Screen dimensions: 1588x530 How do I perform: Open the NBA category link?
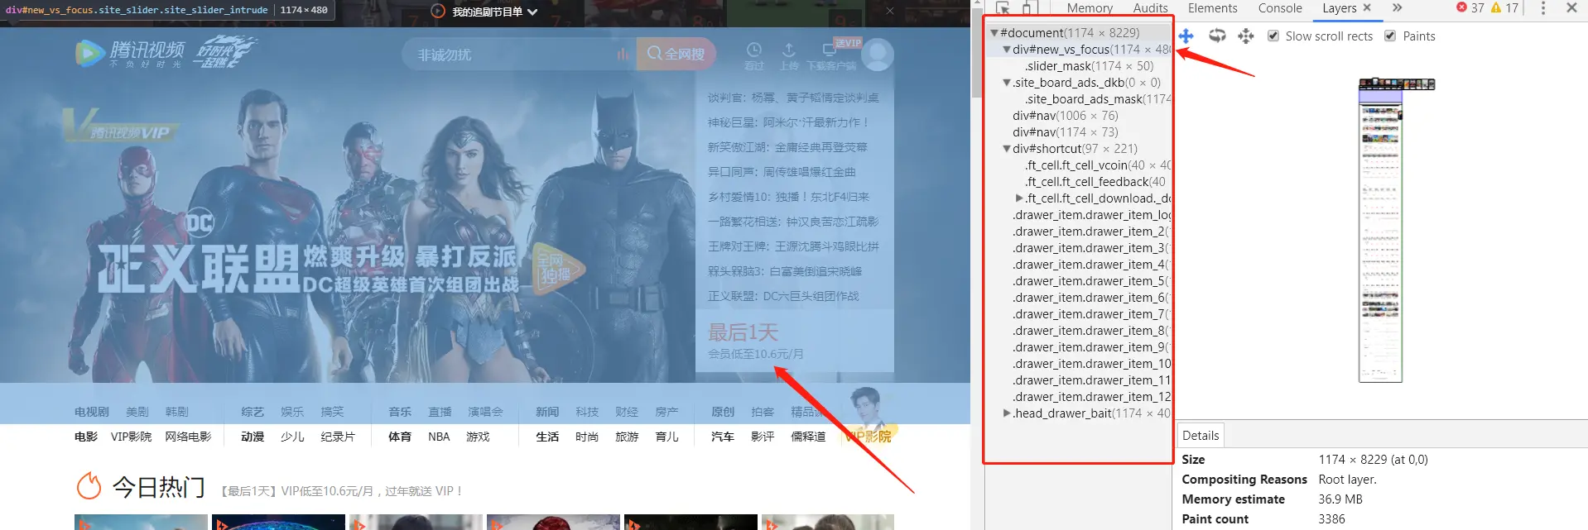439,437
